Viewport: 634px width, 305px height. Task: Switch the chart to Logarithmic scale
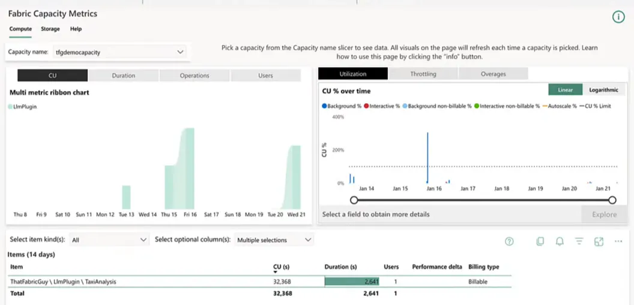pyautogui.click(x=603, y=90)
